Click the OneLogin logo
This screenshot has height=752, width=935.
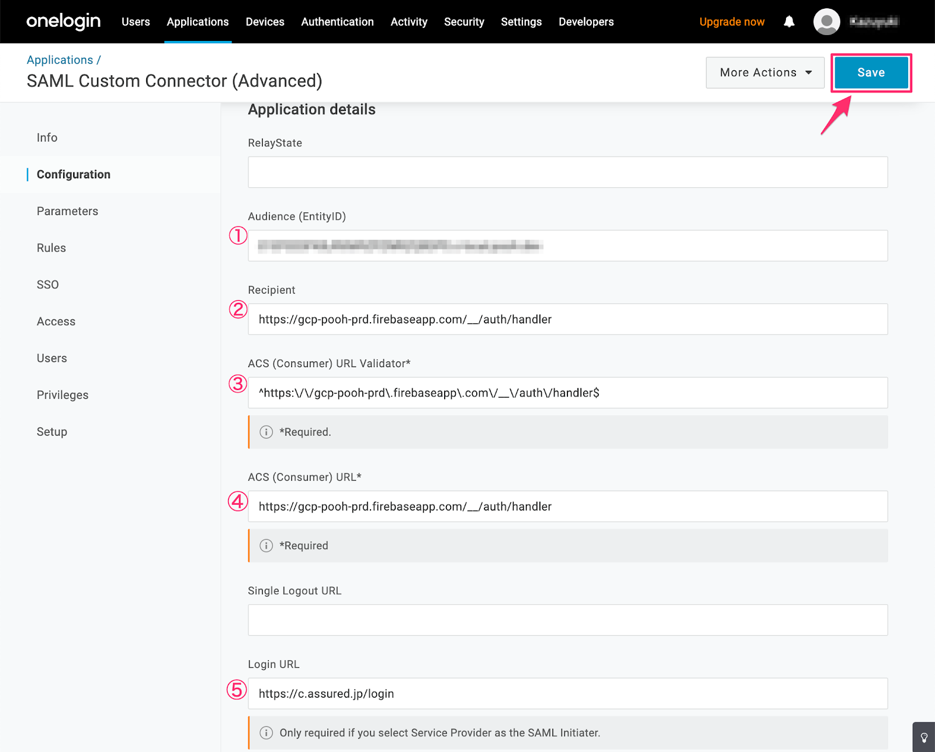coord(63,22)
